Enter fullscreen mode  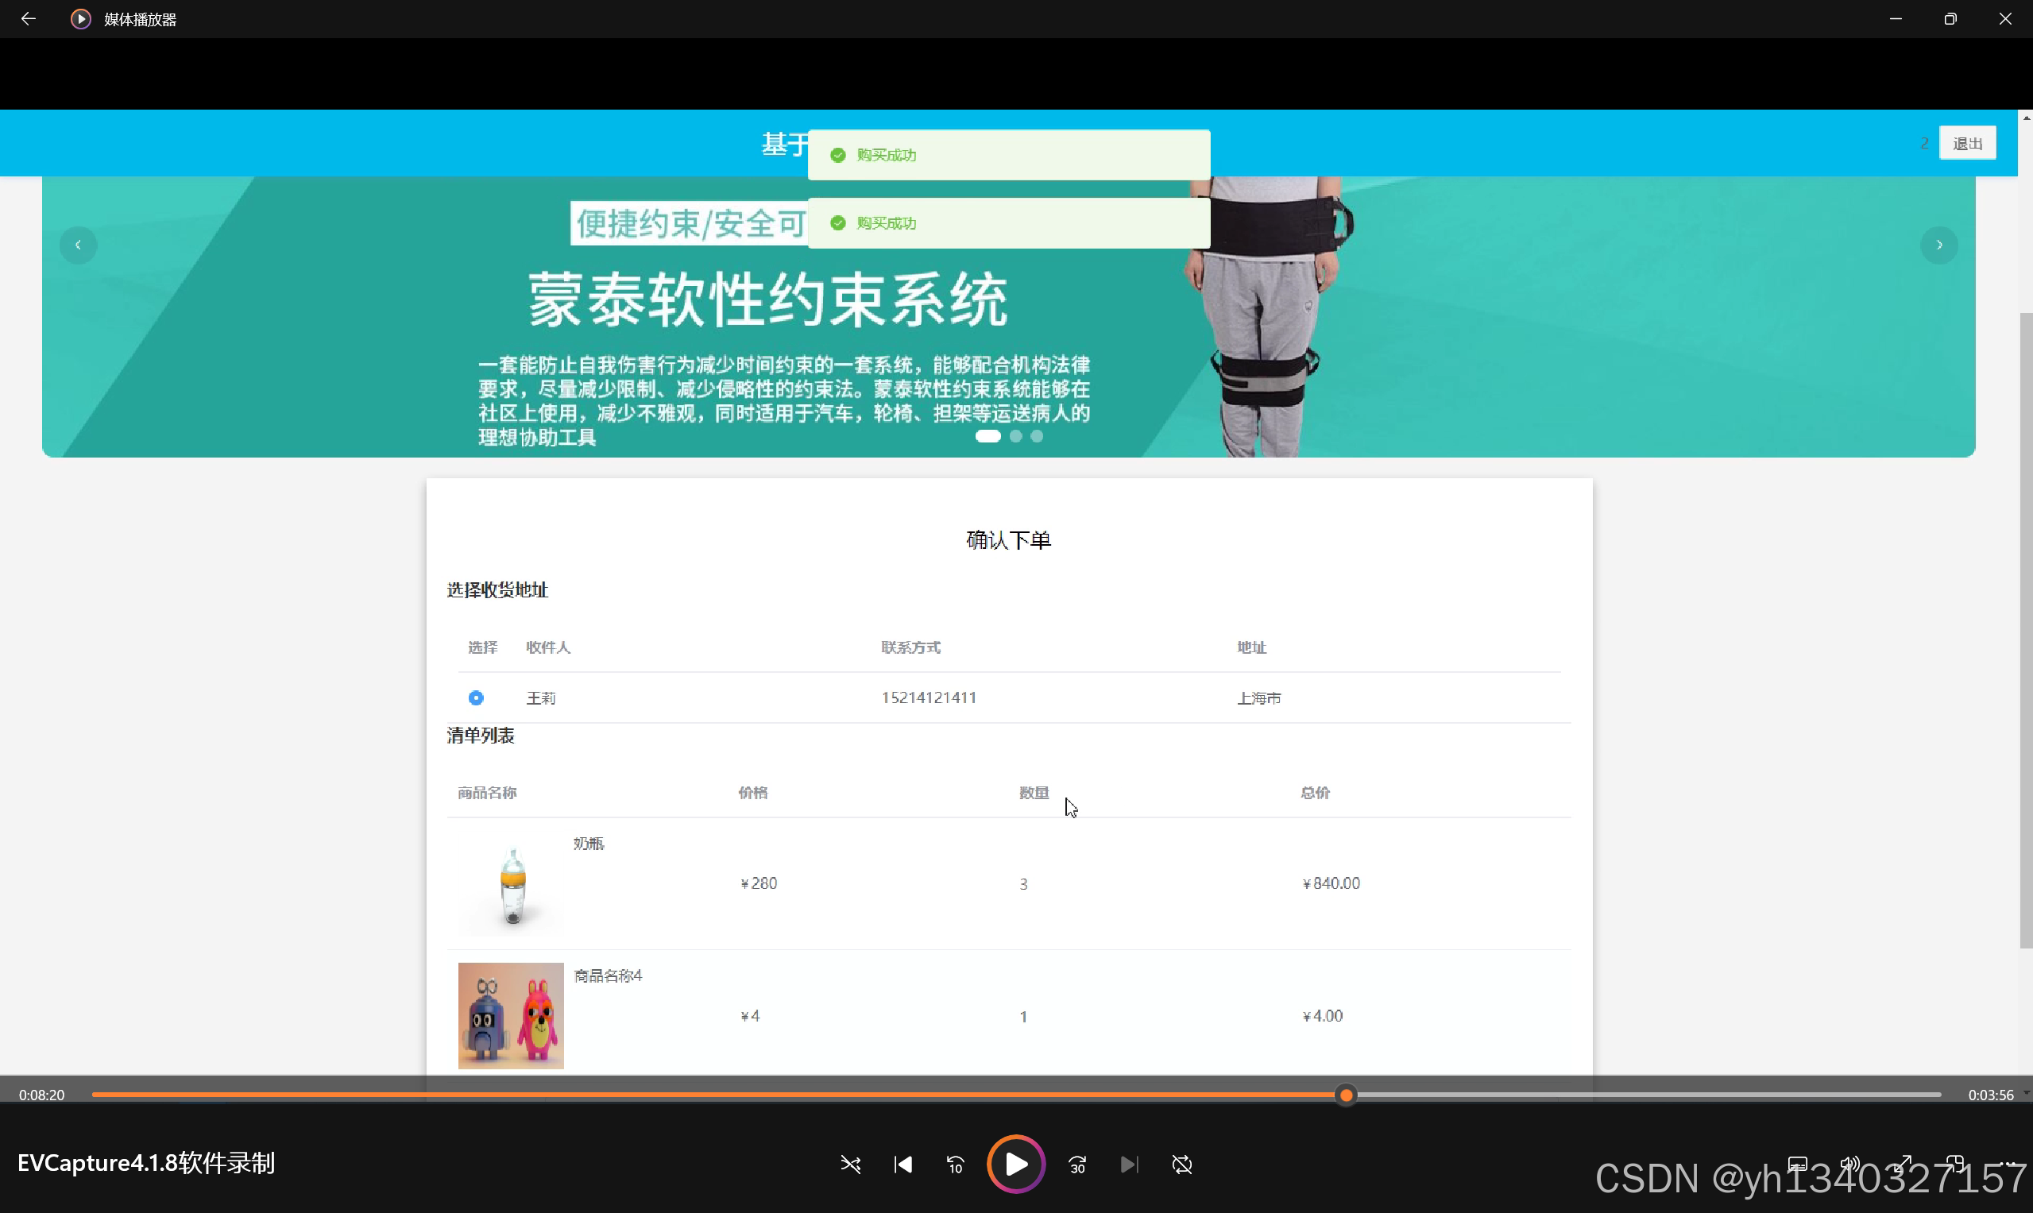click(1902, 1165)
